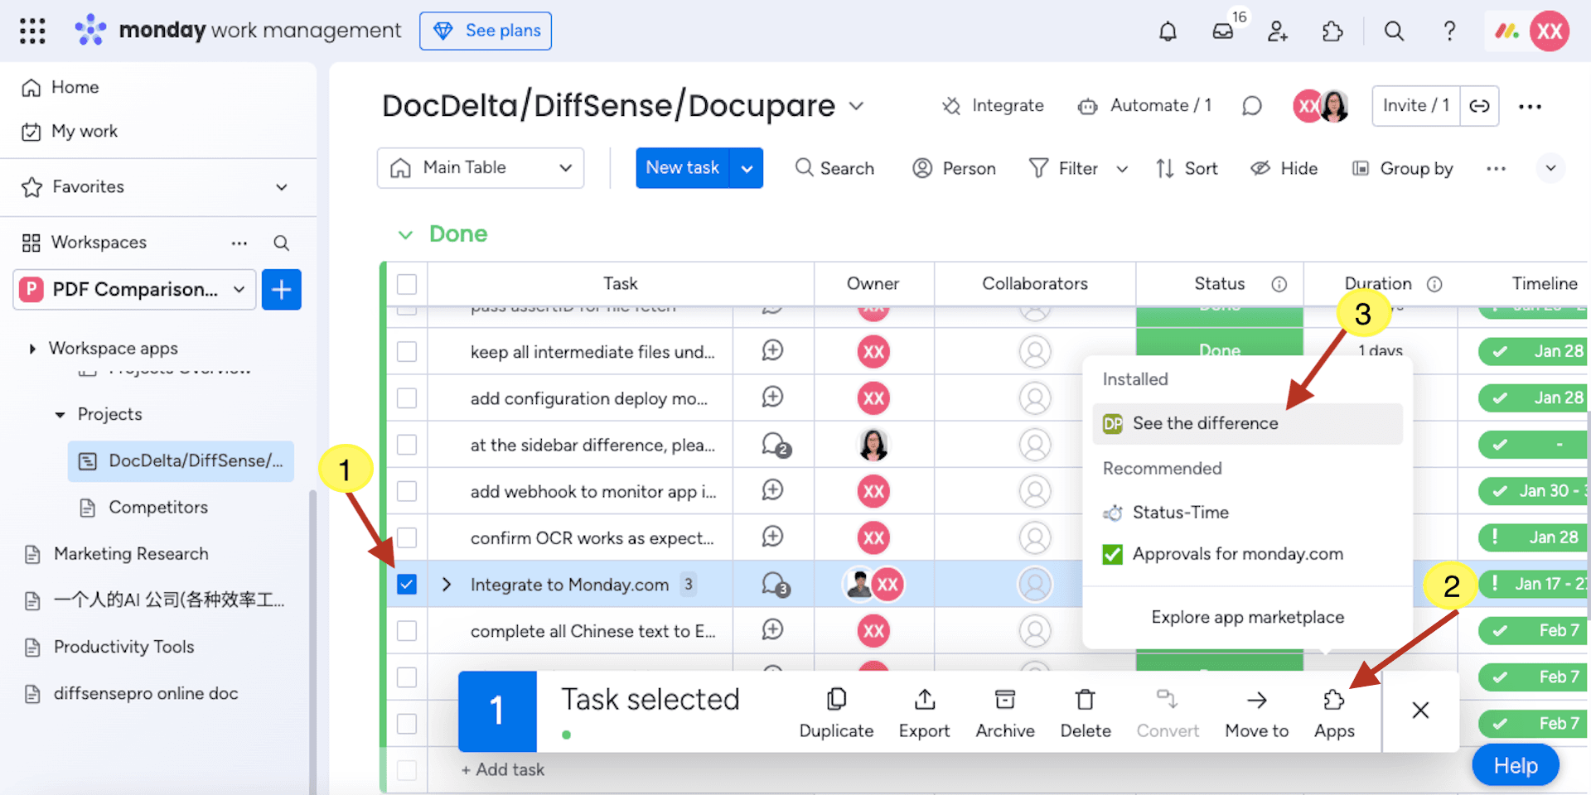Check the add webhook to monitor row
The width and height of the screenshot is (1591, 795).
pos(407,491)
